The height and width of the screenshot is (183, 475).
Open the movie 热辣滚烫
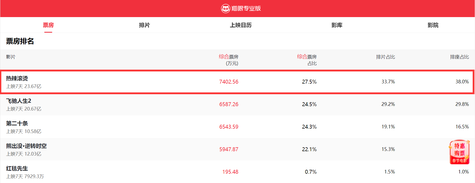pyautogui.click(x=17, y=78)
